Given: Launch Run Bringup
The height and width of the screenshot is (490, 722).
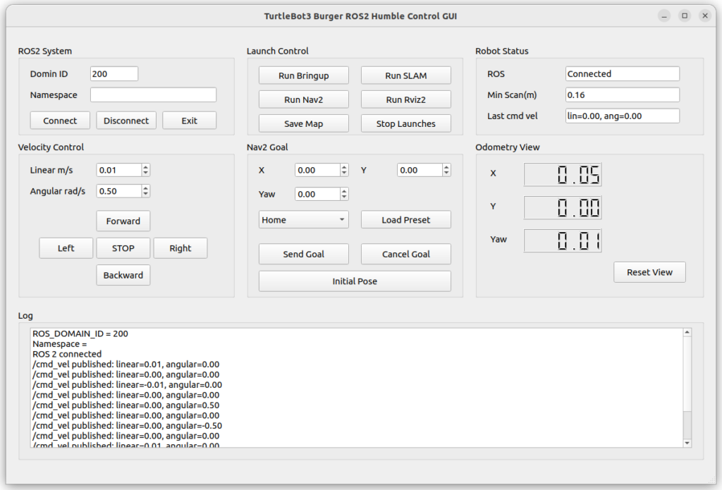Looking at the screenshot, I should click(x=303, y=75).
